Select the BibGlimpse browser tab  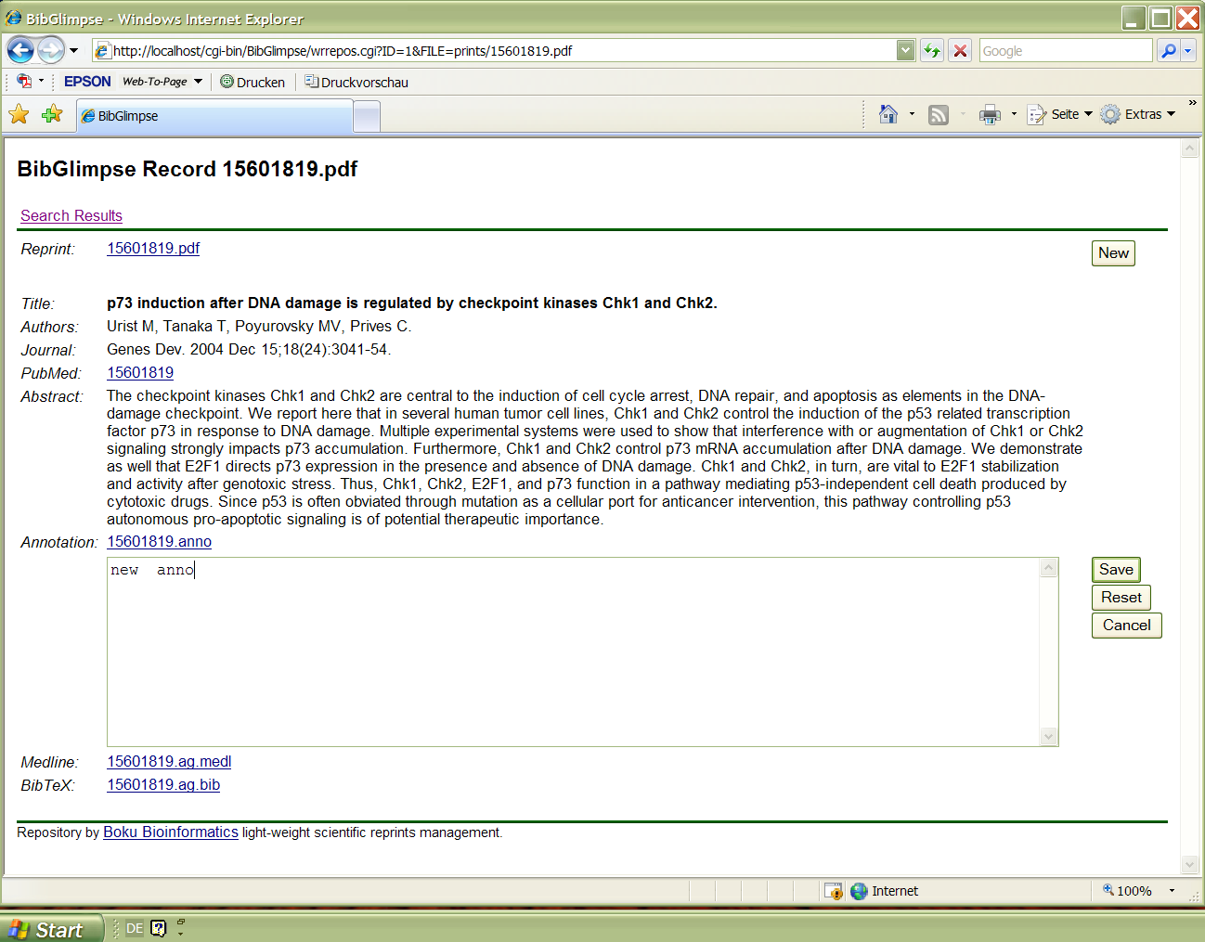[214, 116]
